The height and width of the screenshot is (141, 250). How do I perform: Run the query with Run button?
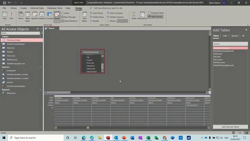[x=11, y=16]
